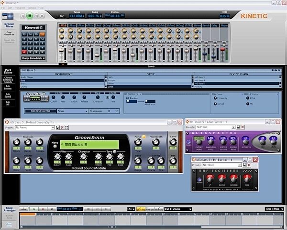Open the Edit menu
The height and width of the screenshot is (230, 287).
pyautogui.click(x=10, y=8)
